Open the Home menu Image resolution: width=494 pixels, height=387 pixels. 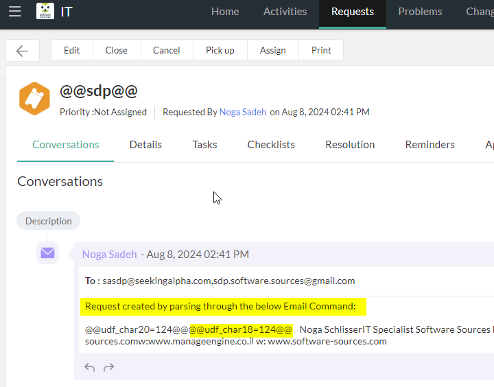[x=225, y=12]
